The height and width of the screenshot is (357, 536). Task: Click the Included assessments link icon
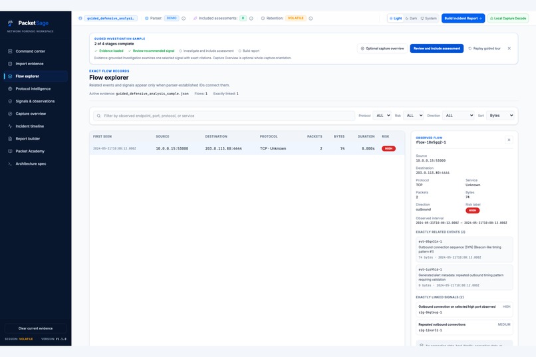(x=196, y=19)
